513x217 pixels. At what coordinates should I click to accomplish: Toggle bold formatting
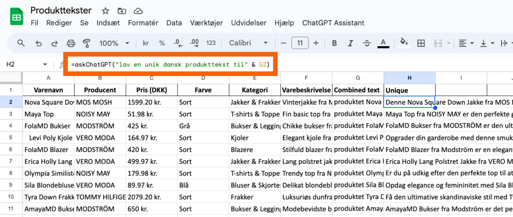tap(334, 43)
